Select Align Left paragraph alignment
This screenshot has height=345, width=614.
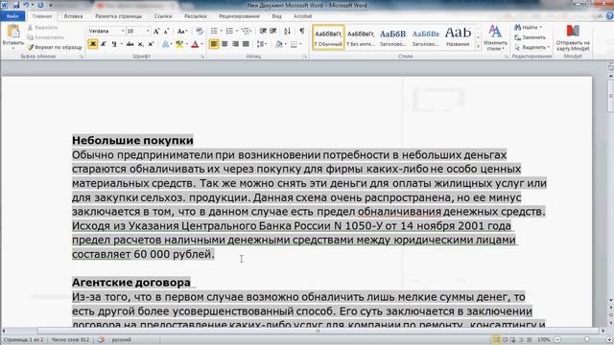point(214,44)
